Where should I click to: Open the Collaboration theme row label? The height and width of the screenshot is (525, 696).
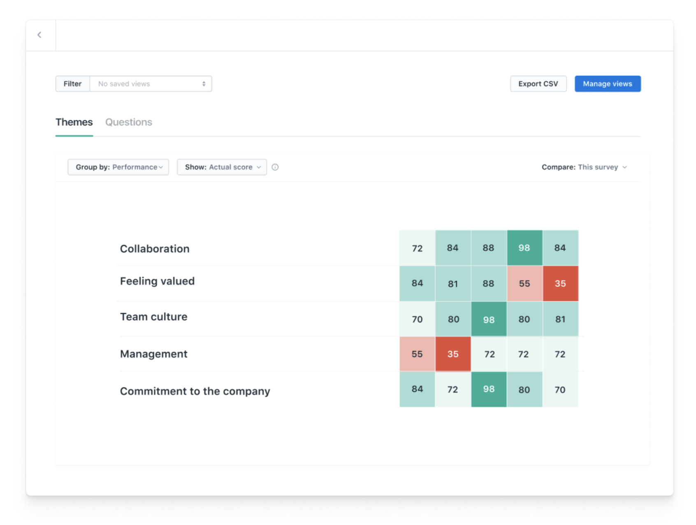(x=155, y=249)
